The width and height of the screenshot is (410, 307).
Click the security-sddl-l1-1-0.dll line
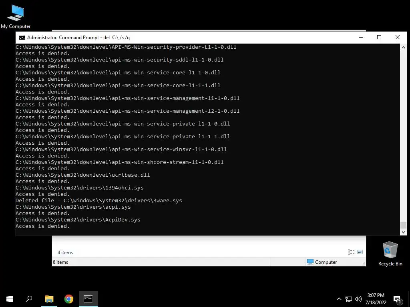click(x=119, y=60)
